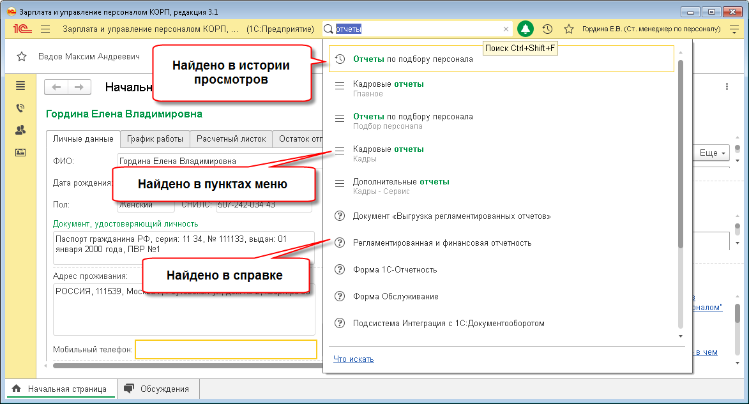
Task: Click the phone icon in left sidebar
Action: [x=20, y=108]
